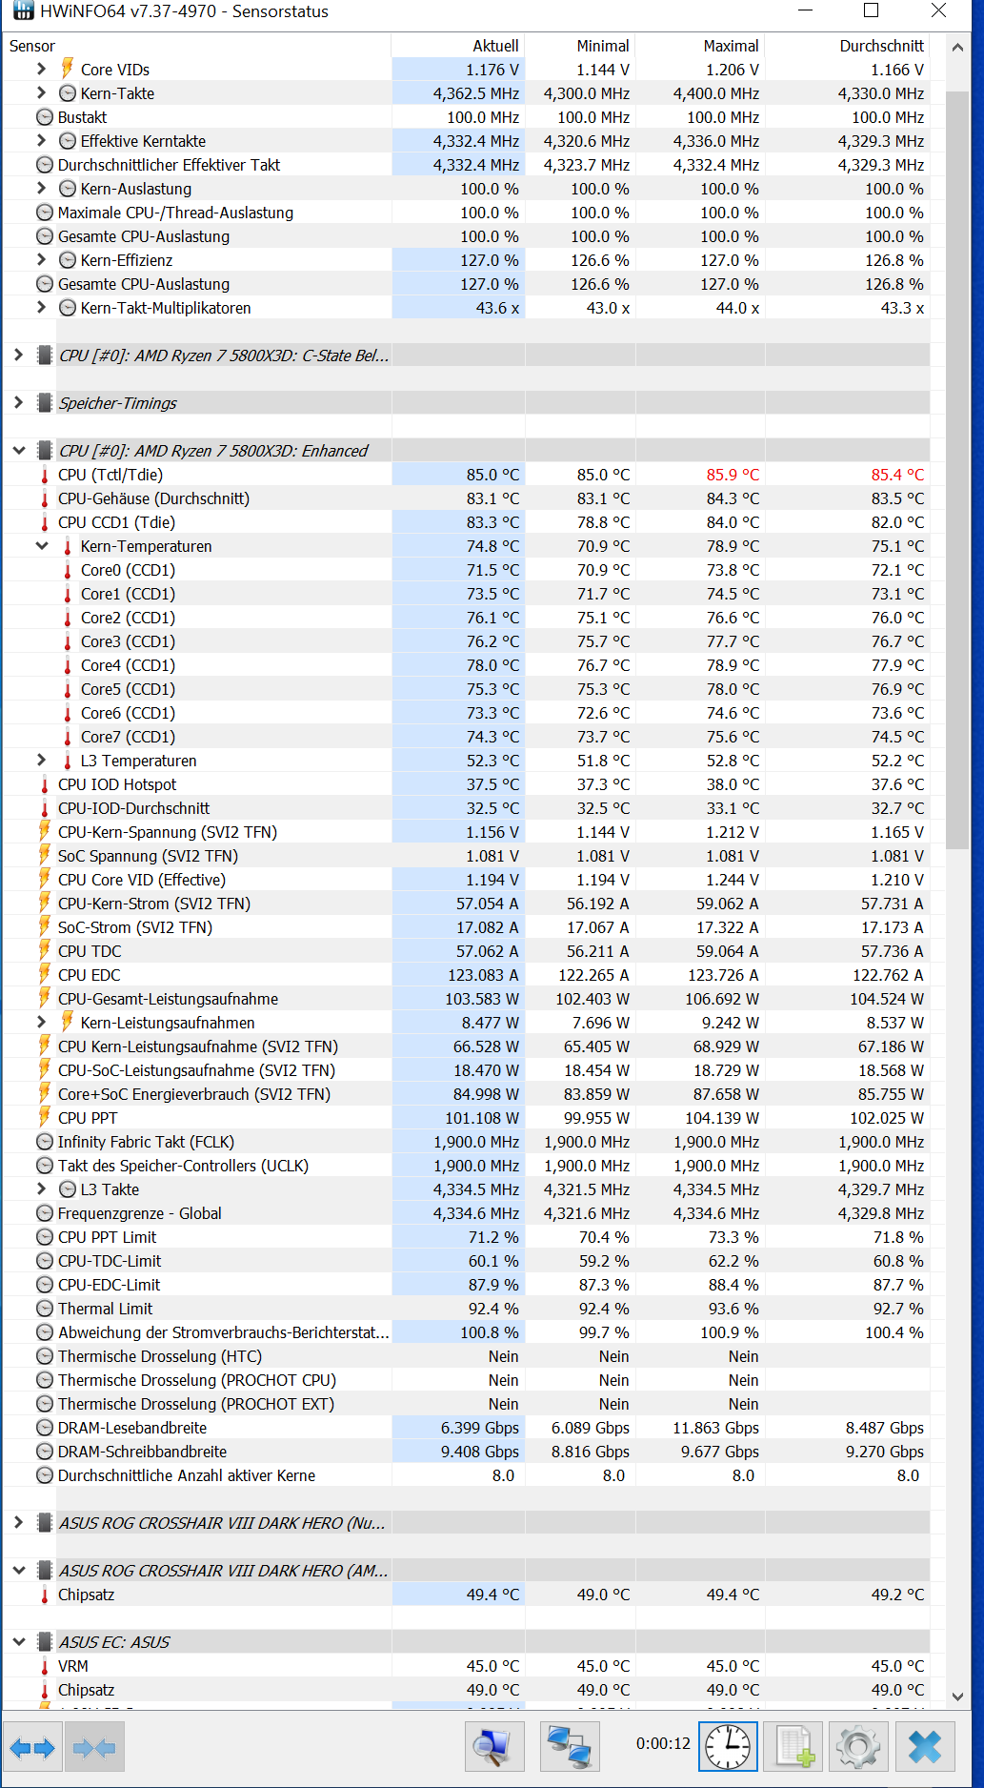Screen dimensions: 984x1788
Task: Select the SoC Spannung (SVI2 TFN) row
Action: [466, 856]
